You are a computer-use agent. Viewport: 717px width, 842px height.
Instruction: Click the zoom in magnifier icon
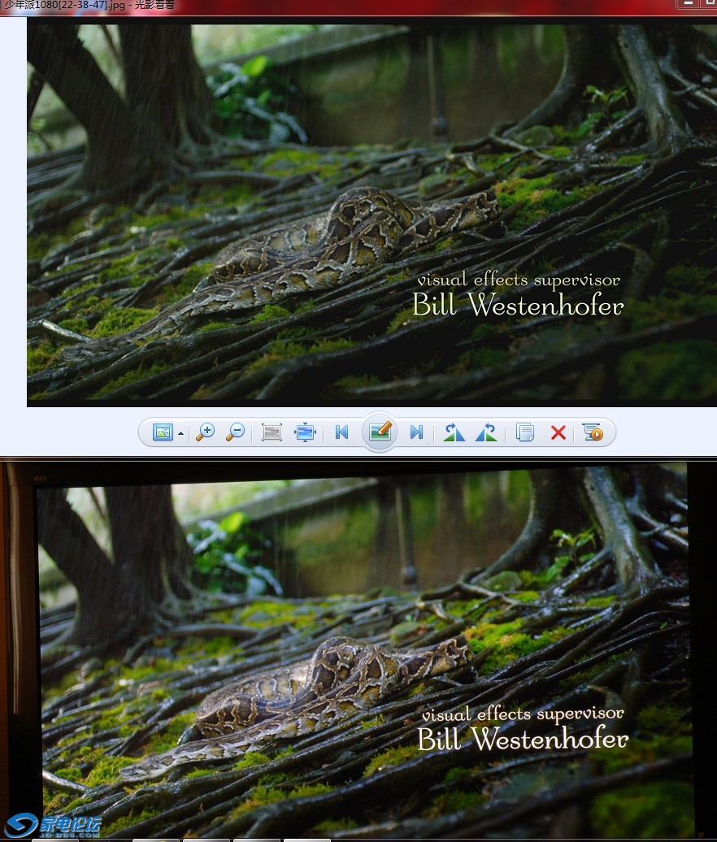(206, 432)
